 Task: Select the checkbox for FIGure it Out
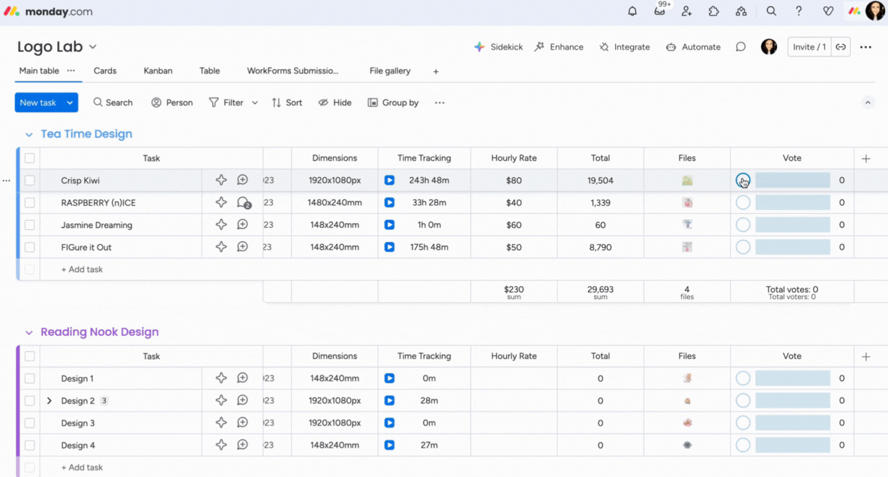[30, 247]
